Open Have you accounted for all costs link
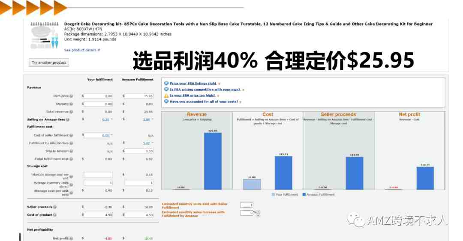Image resolution: width=463 pixels, height=241 pixels. pyautogui.click(x=204, y=101)
